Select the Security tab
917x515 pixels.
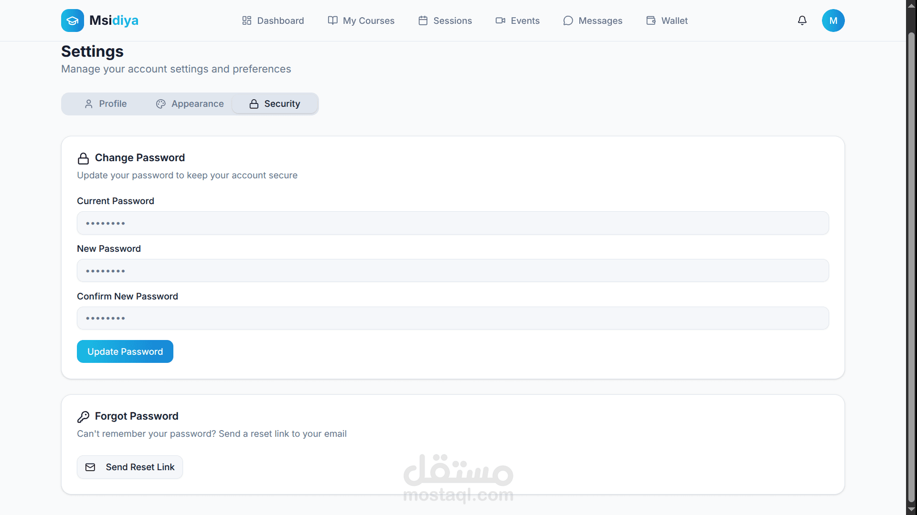tap(275, 104)
